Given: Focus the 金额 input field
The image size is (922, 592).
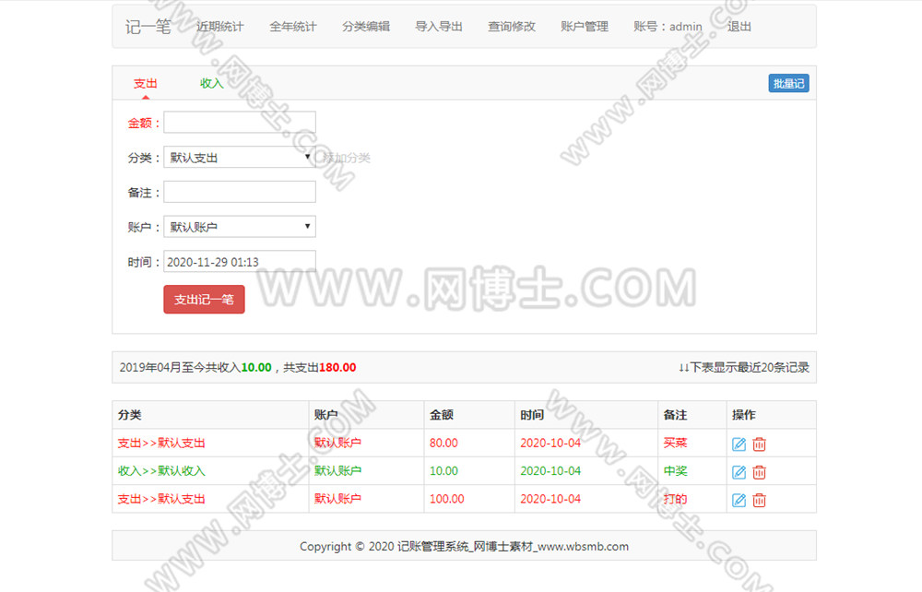Looking at the screenshot, I should (x=240, y=123).
